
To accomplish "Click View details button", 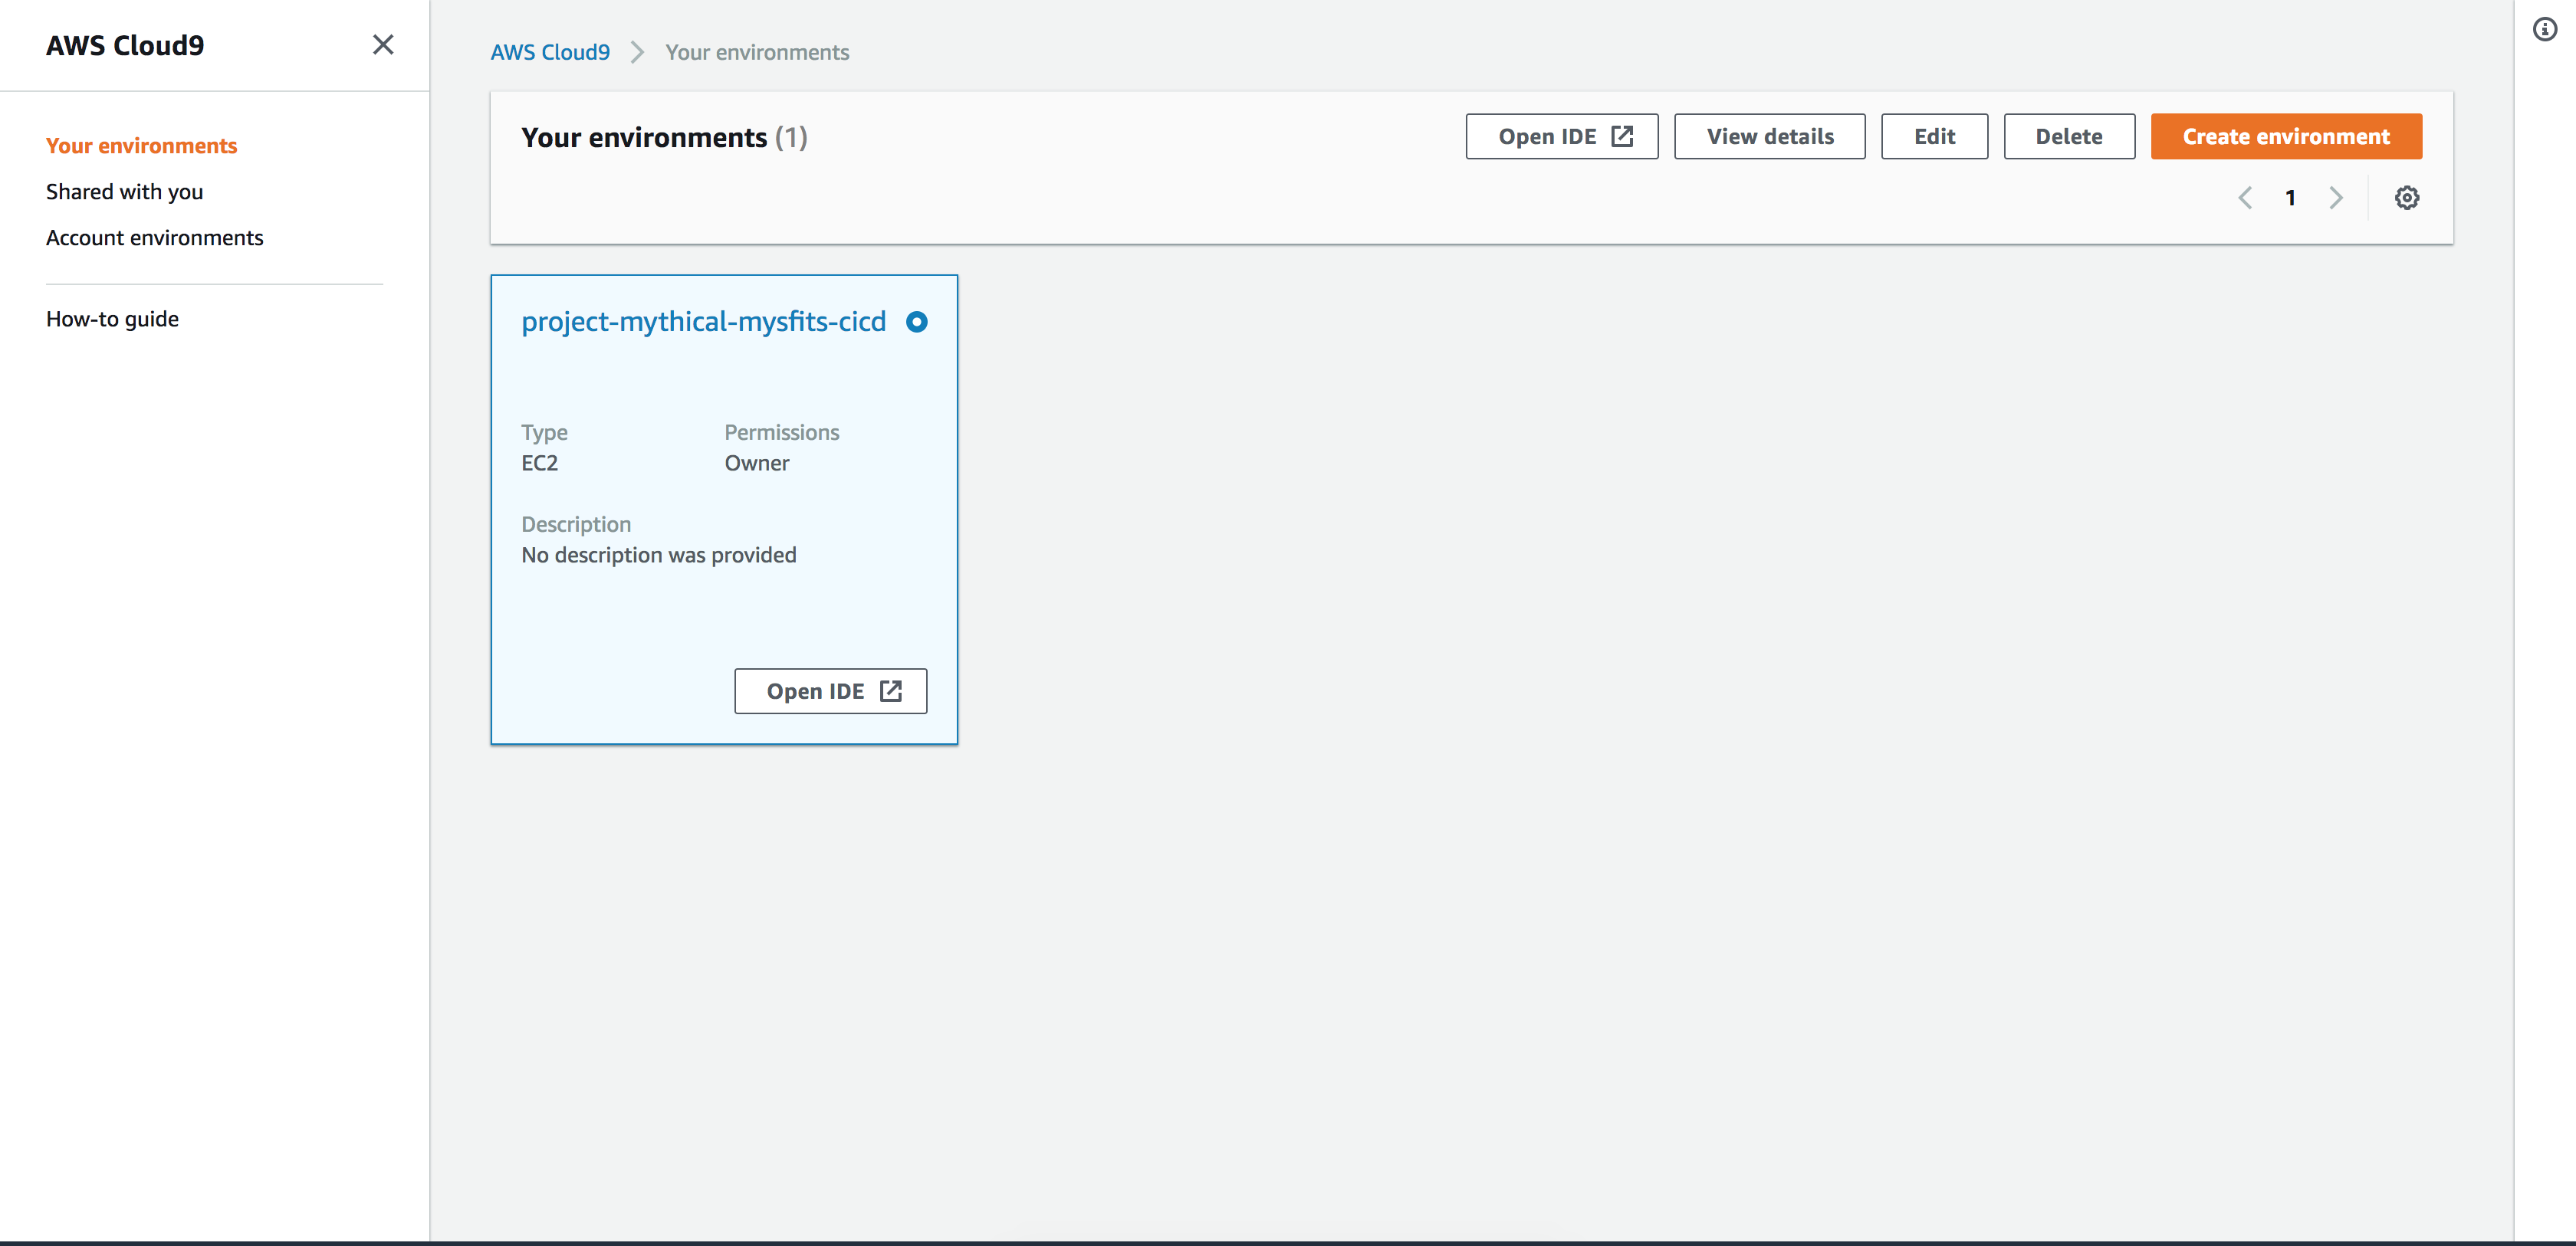I will coord(1769,137).
